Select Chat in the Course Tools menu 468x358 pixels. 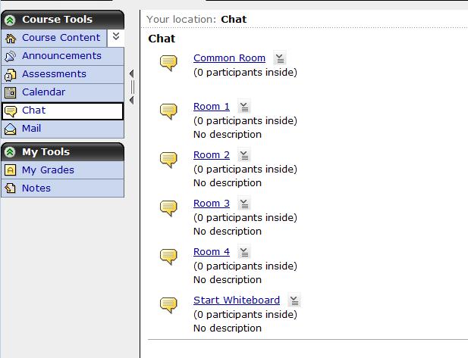coord(62,111)
